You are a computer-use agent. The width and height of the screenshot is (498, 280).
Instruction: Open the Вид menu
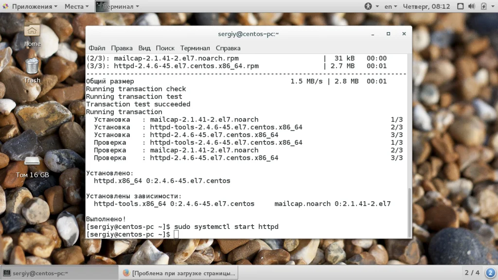pos(144,48)
